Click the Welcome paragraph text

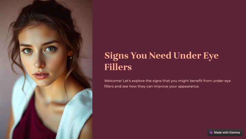point(167,84)
